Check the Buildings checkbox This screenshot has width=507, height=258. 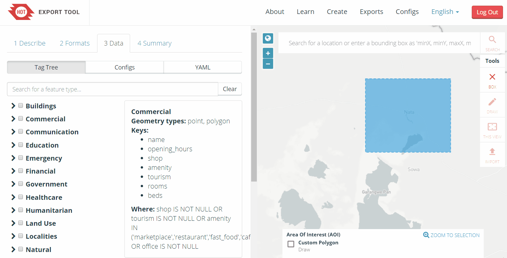point(21,106)
